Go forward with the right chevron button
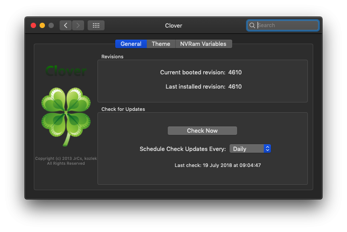The height and width of the screenshot is (232, 347). click(78, 25)
